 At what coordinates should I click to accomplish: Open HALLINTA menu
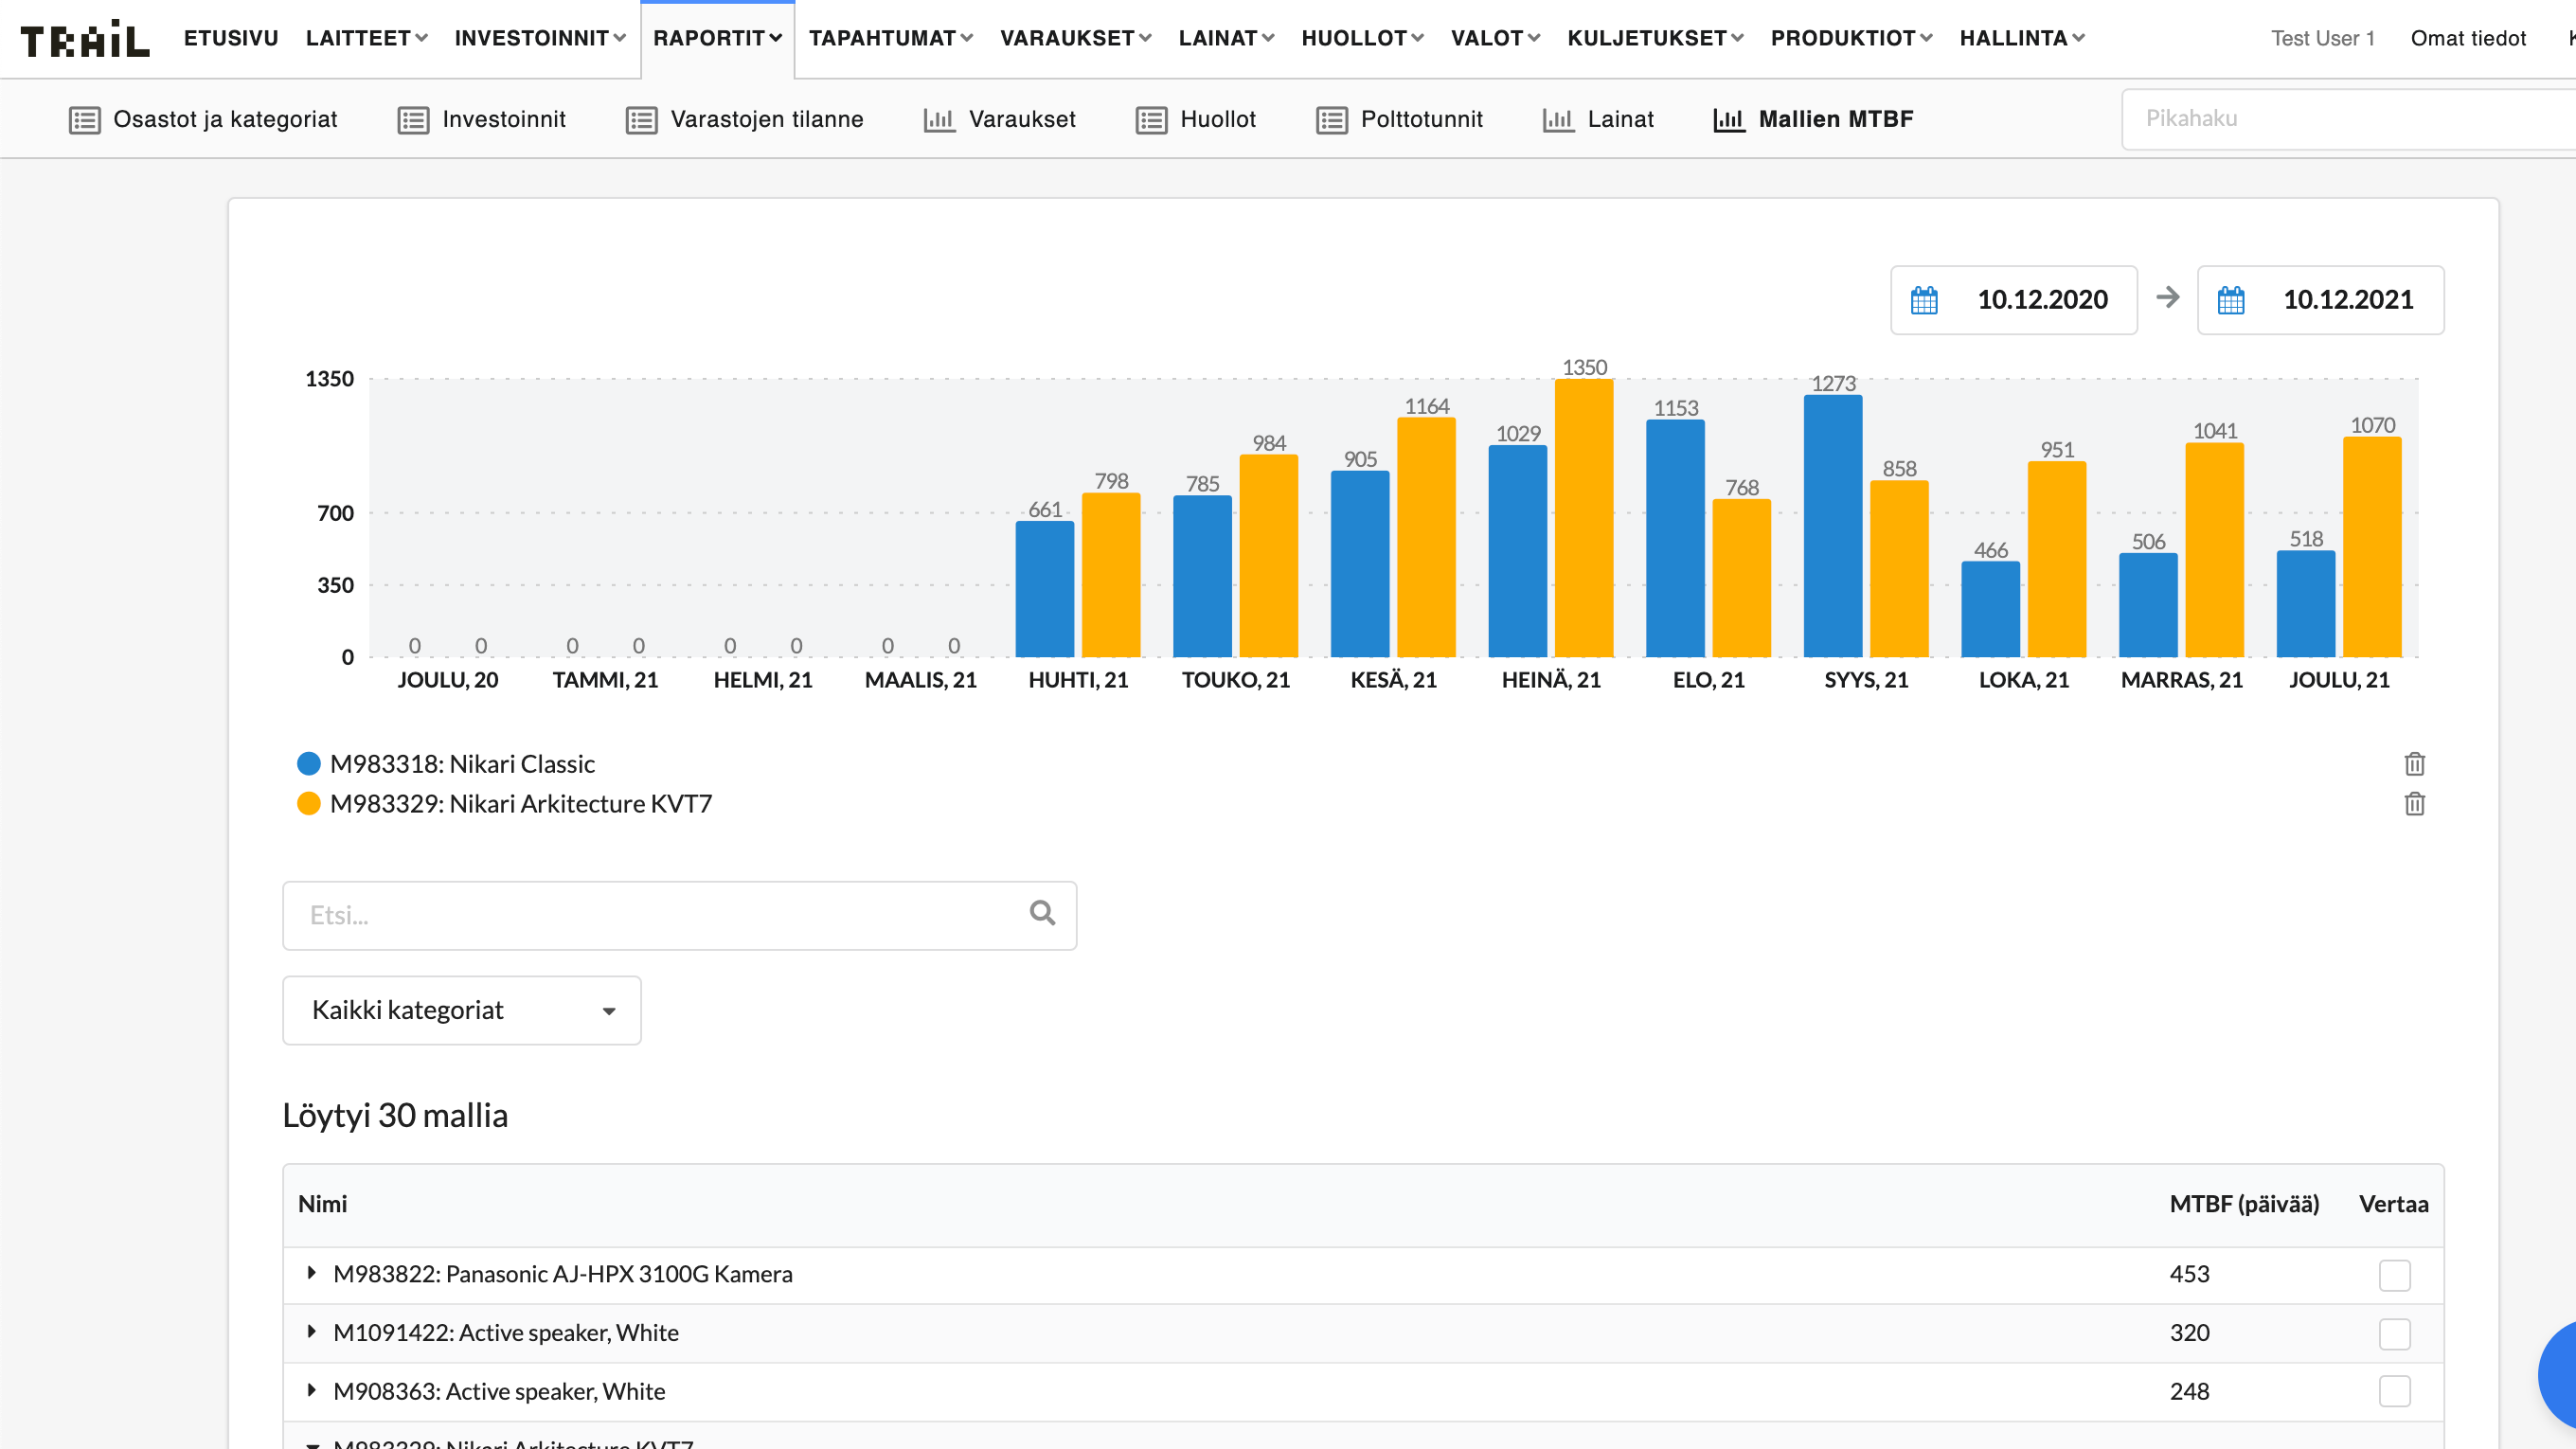[x=2022, y=38]
